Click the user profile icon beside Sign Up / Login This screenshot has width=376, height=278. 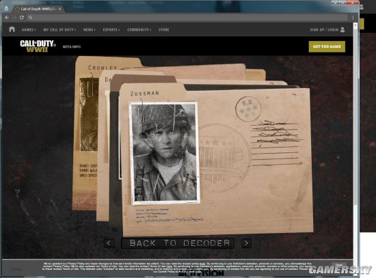pos(343,29)
